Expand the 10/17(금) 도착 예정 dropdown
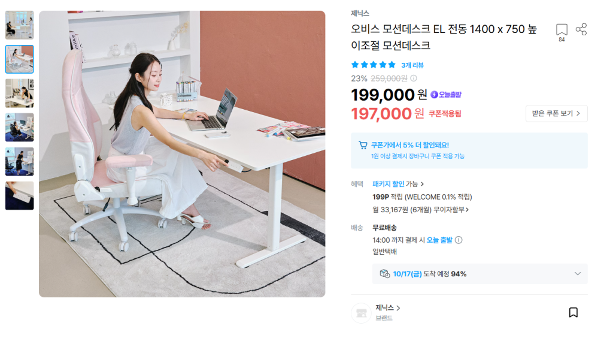The width and height of the screenshot is (613, 338). 578,273
